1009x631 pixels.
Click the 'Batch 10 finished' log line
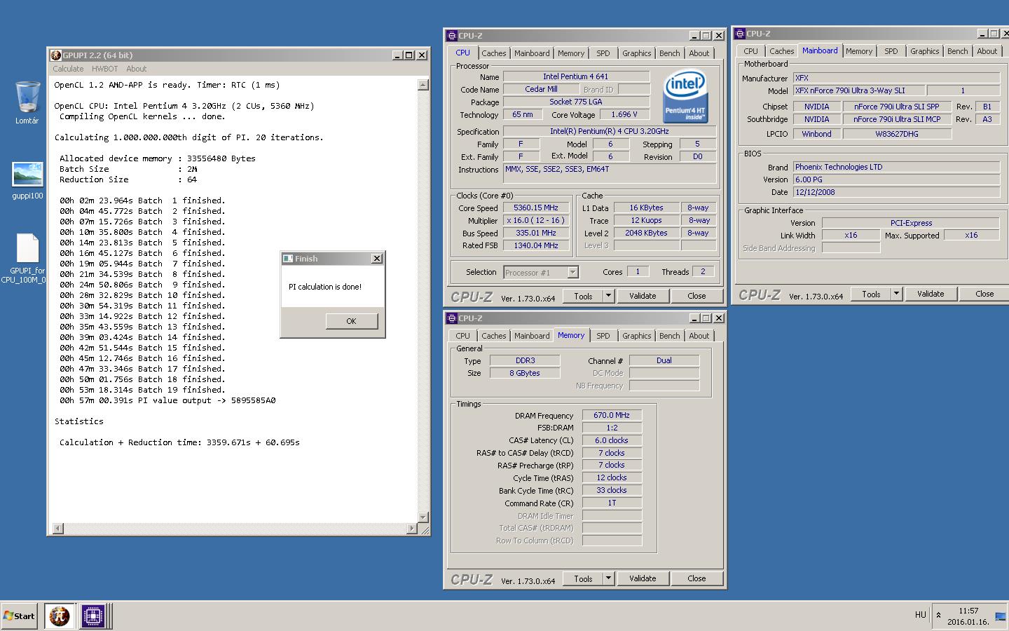coord(142,295)
